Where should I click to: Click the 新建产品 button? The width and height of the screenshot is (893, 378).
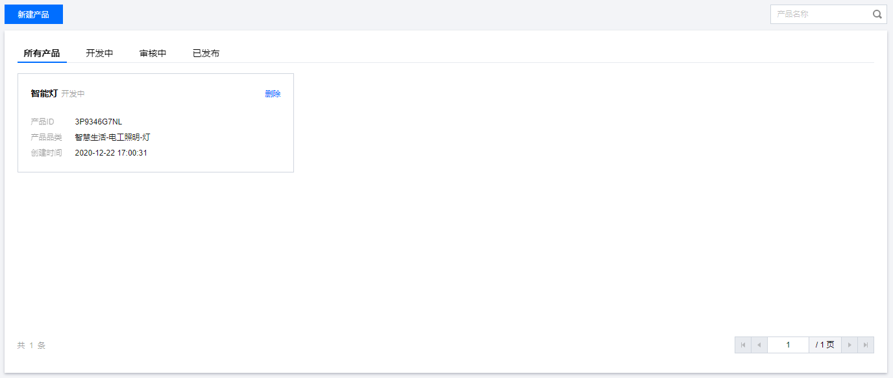pos(34,14)
